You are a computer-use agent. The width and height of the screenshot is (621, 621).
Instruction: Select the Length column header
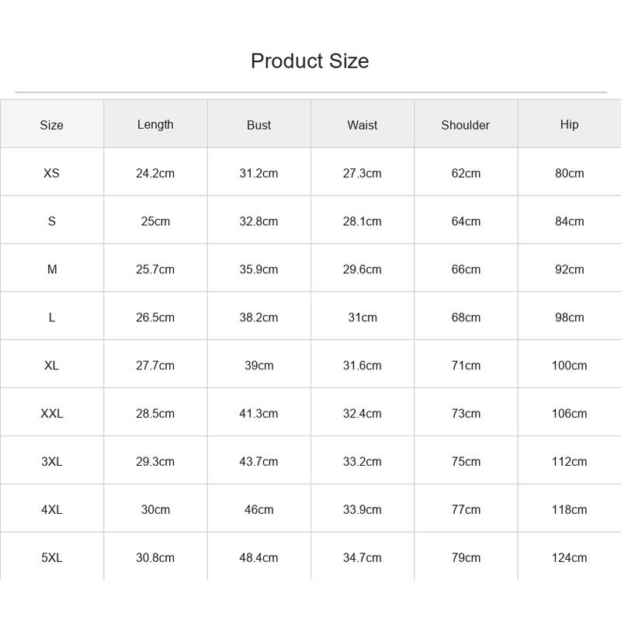pyautogui.click(x=155, y=125)
